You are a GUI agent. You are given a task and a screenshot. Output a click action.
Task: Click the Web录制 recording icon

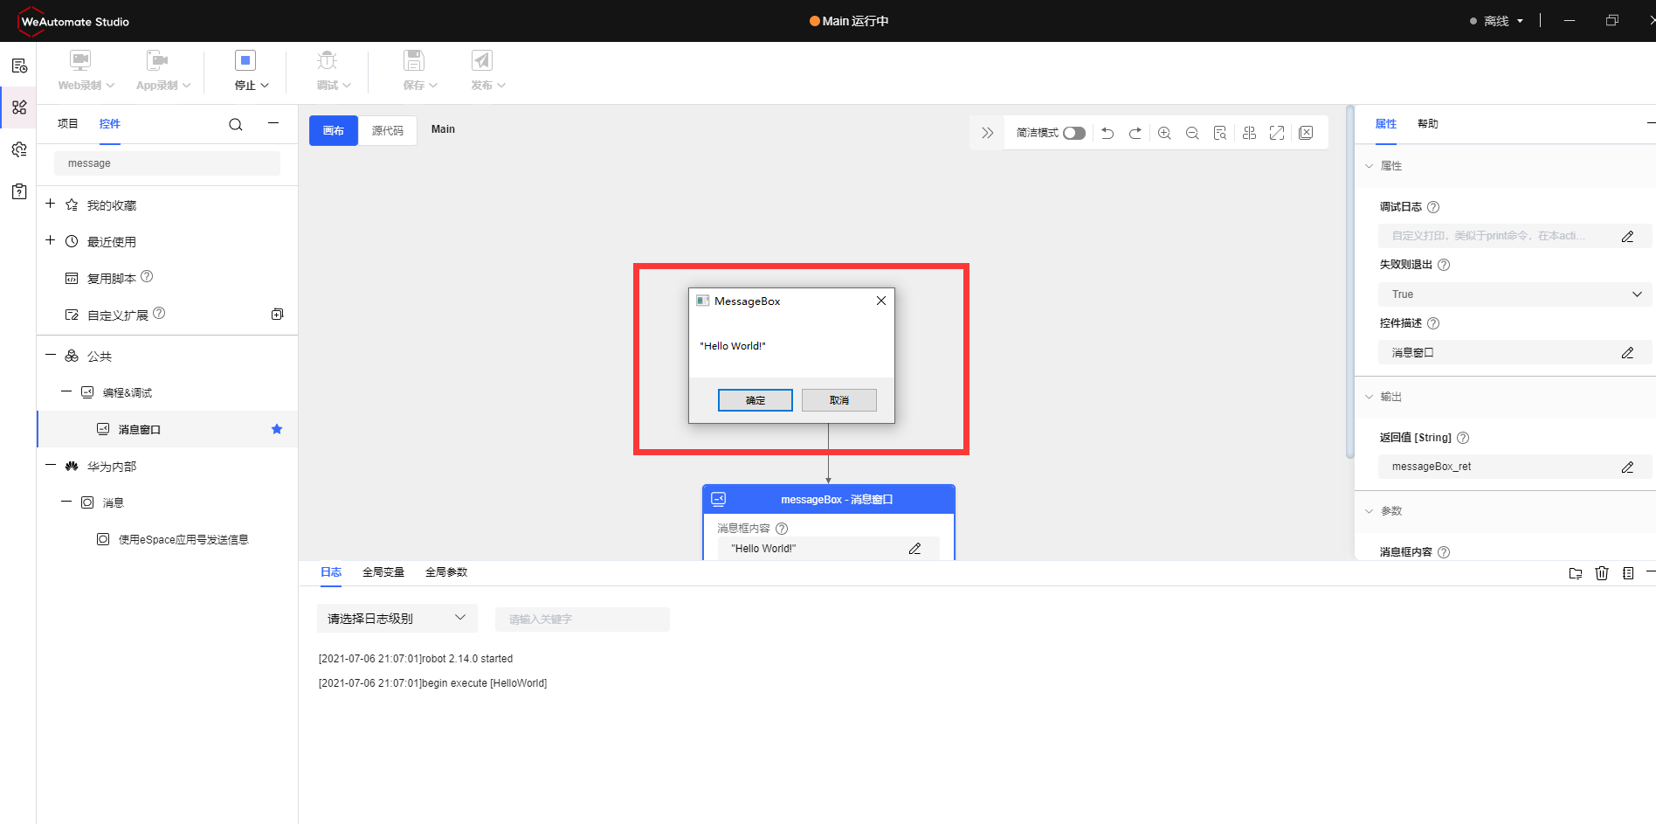coord(80,60)
